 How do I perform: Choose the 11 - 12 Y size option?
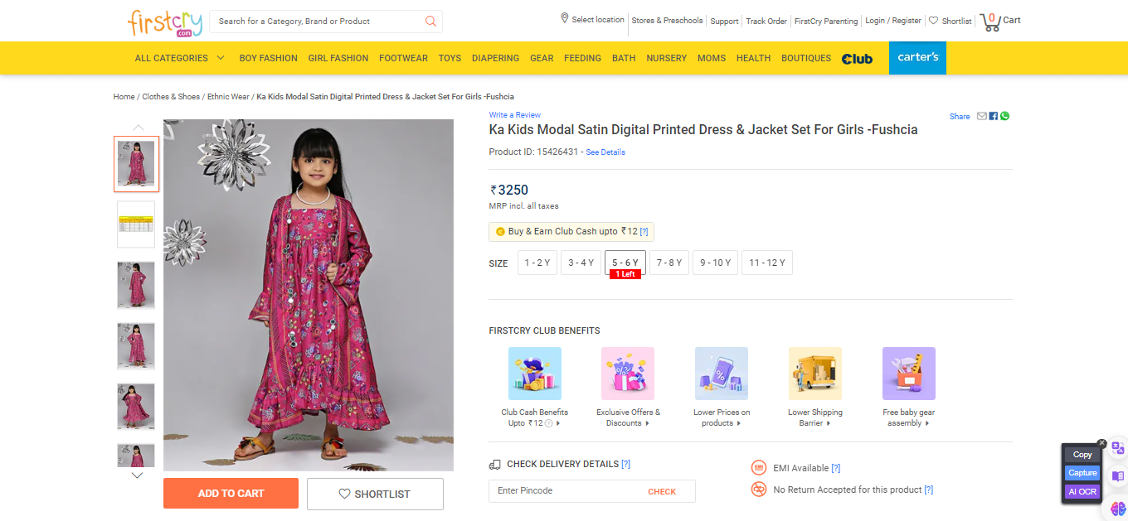click(766, 263)
